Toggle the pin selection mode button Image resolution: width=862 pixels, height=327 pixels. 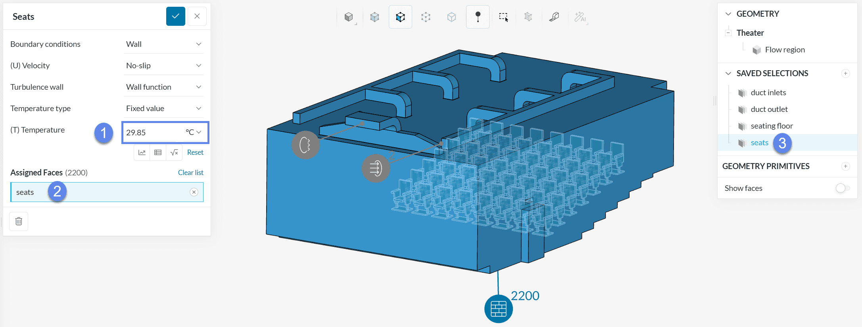[478, 17]
